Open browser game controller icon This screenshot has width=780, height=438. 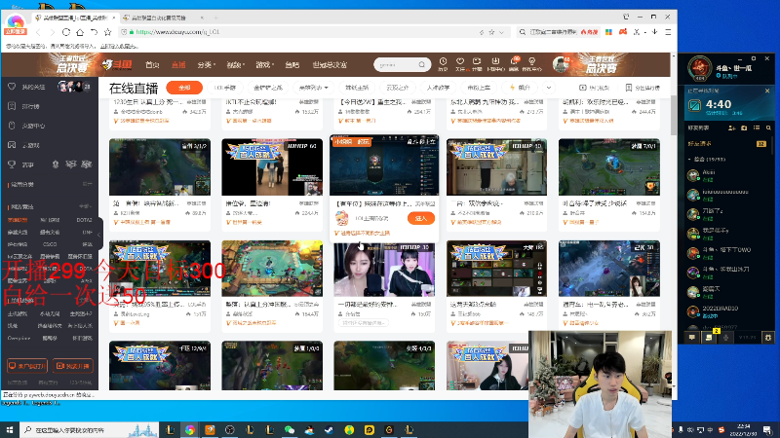coord(623,32)
